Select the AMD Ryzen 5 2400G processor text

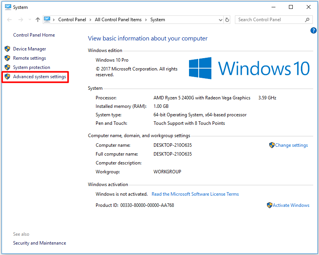coord(202,98)
